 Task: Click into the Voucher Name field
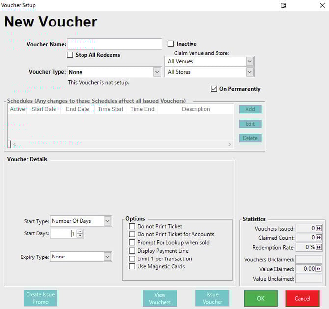coord(114,44)
